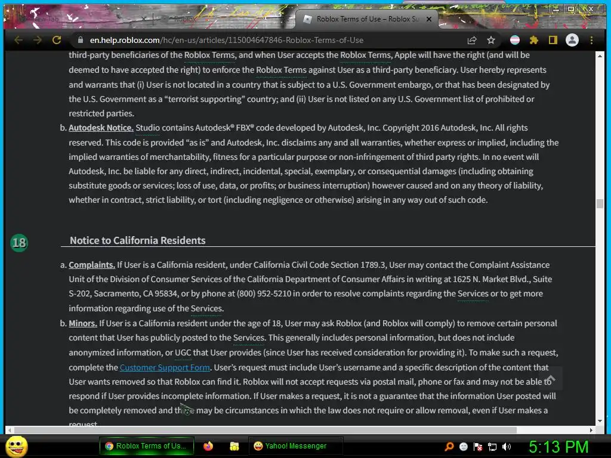Click the round face tray icon
The width and height of the screenshot is (611, 458).
click(x=463, y=447)
